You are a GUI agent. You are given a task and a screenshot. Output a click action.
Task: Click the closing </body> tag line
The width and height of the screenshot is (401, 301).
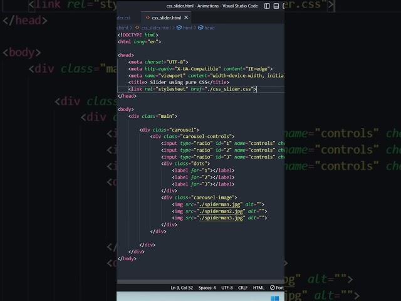[127, 259]
